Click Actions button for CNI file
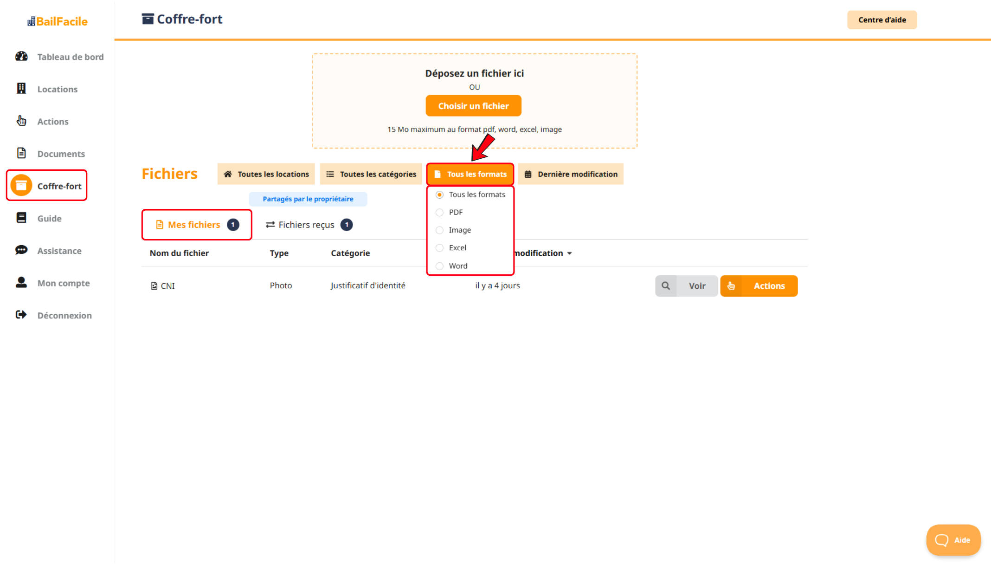The width and height of the screenshot is (991, 564). pos(759,286)
